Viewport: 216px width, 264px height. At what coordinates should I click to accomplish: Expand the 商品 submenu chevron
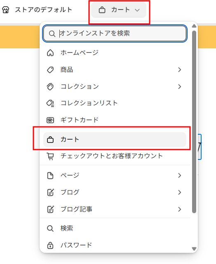[x=180, y=70]
